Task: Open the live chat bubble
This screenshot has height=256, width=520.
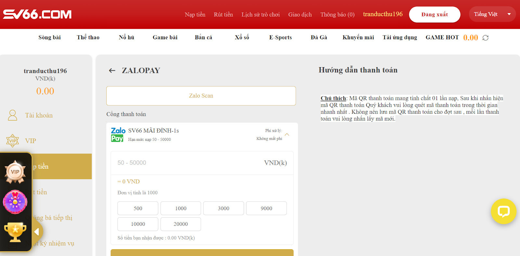Action: (503, 211)
